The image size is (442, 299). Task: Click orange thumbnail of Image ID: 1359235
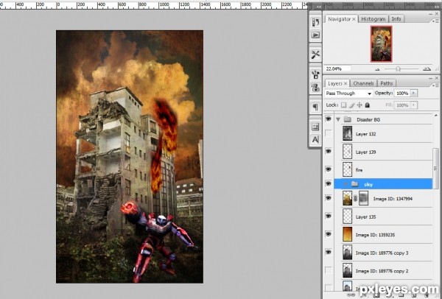[x=347, y=234]
